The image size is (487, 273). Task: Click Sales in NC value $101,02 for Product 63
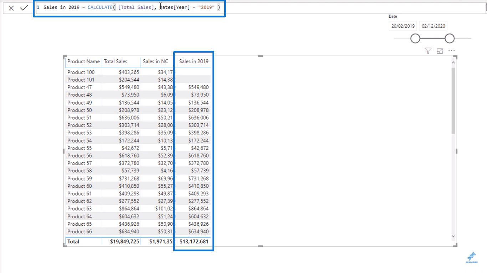(x=165, y=209)
